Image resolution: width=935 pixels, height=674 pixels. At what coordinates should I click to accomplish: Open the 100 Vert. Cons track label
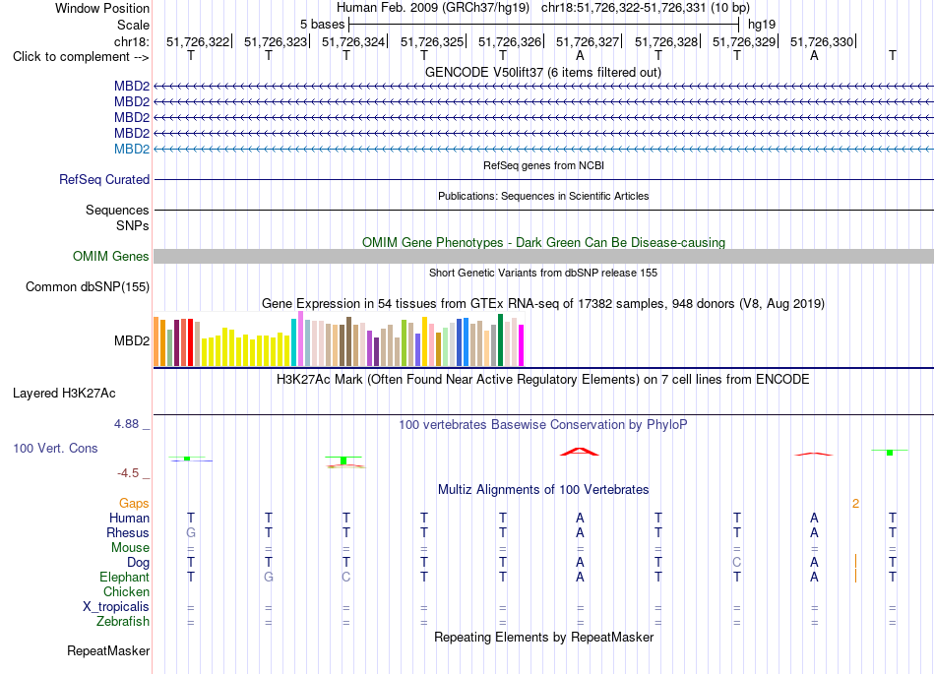[55, 448]
